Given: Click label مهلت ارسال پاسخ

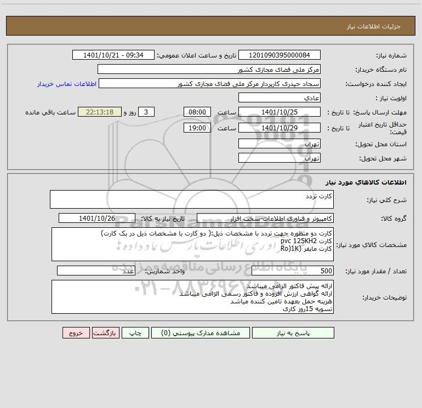Looking at the screenshot, I should point(380,112).
